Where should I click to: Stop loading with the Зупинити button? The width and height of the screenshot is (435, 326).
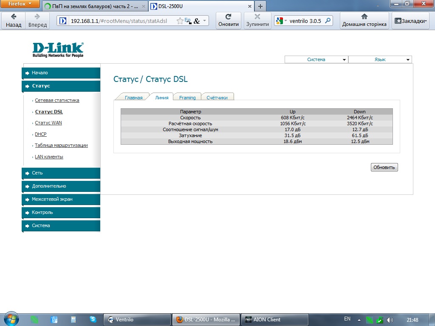257,20
